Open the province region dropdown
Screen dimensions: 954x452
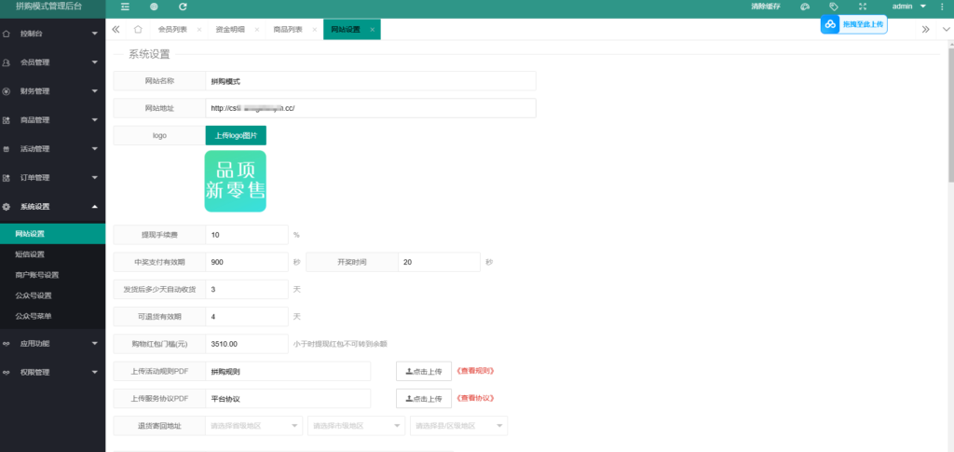click(x=254, y=426)
